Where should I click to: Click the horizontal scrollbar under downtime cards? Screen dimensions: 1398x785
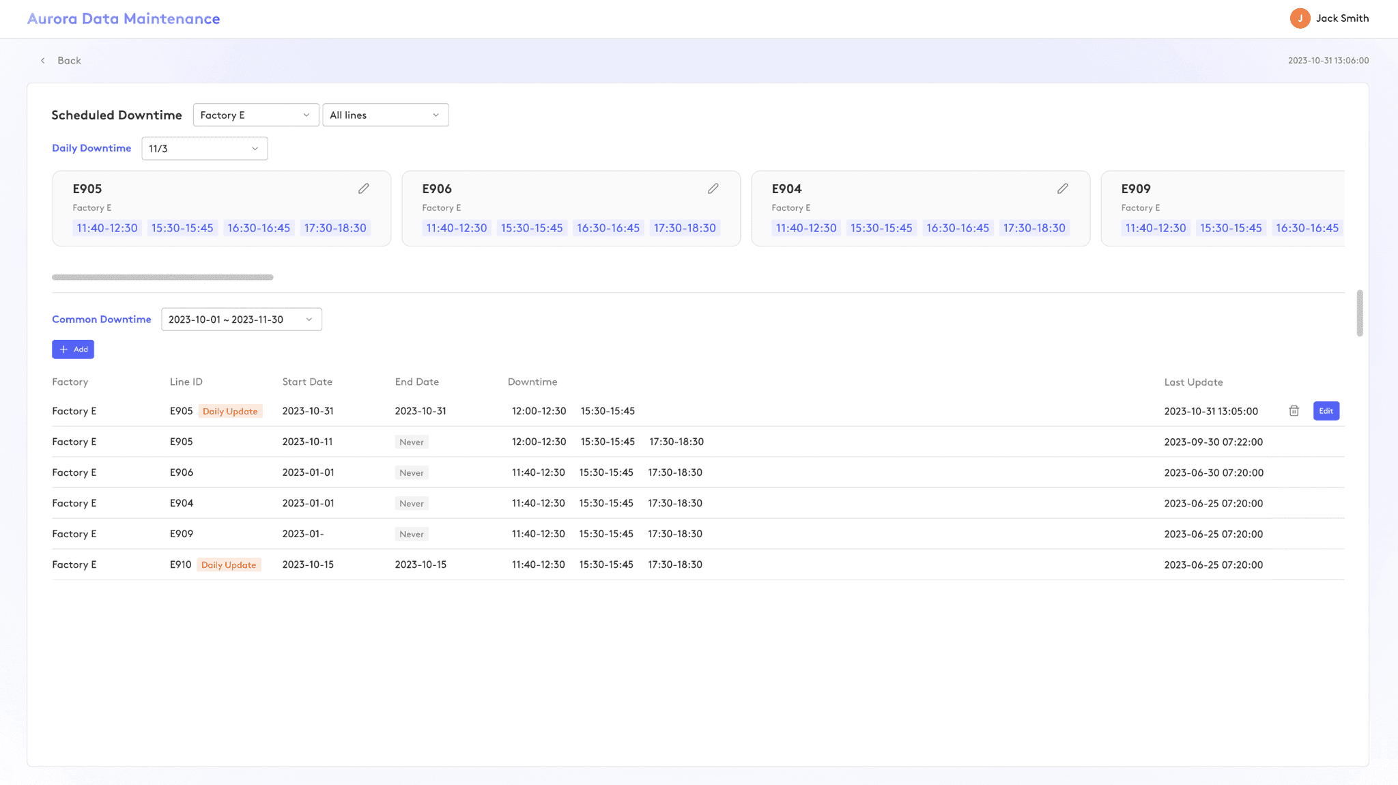point(162,277)
